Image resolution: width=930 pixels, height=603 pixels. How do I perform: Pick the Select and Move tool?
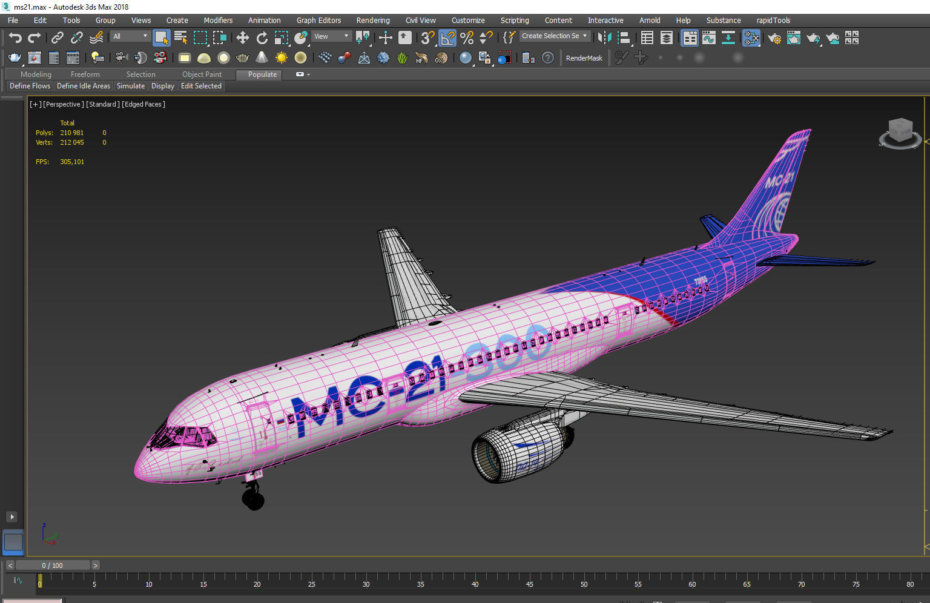click(x=242, y=38)
